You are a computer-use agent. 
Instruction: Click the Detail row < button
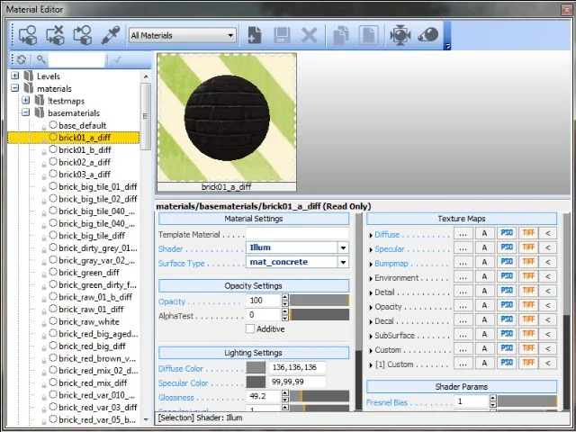click(548, 291)
